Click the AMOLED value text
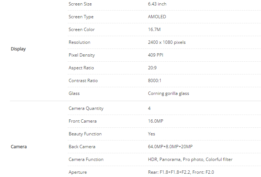This screenshot has width=261, height=177. (157, 17)
